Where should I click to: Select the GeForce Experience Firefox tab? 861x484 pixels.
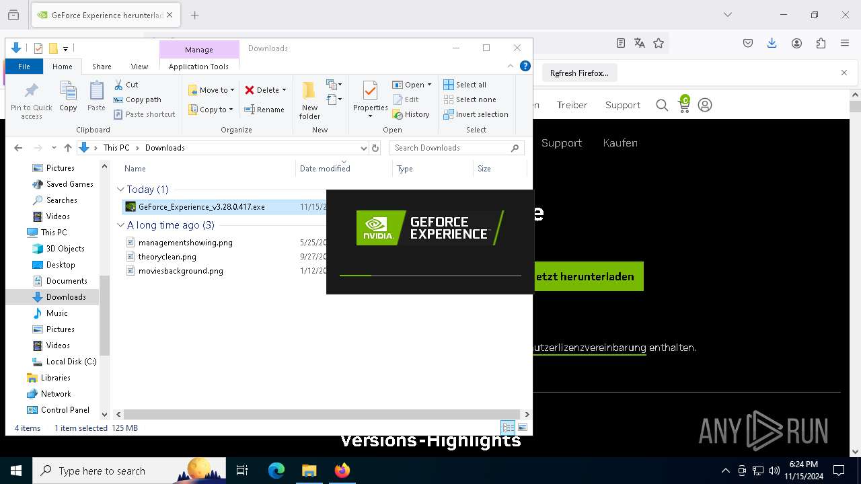(x=106, y=15)
